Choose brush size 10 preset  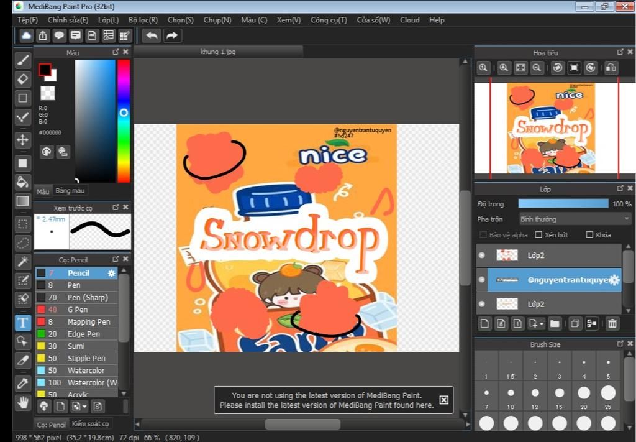tap(511, 397)
